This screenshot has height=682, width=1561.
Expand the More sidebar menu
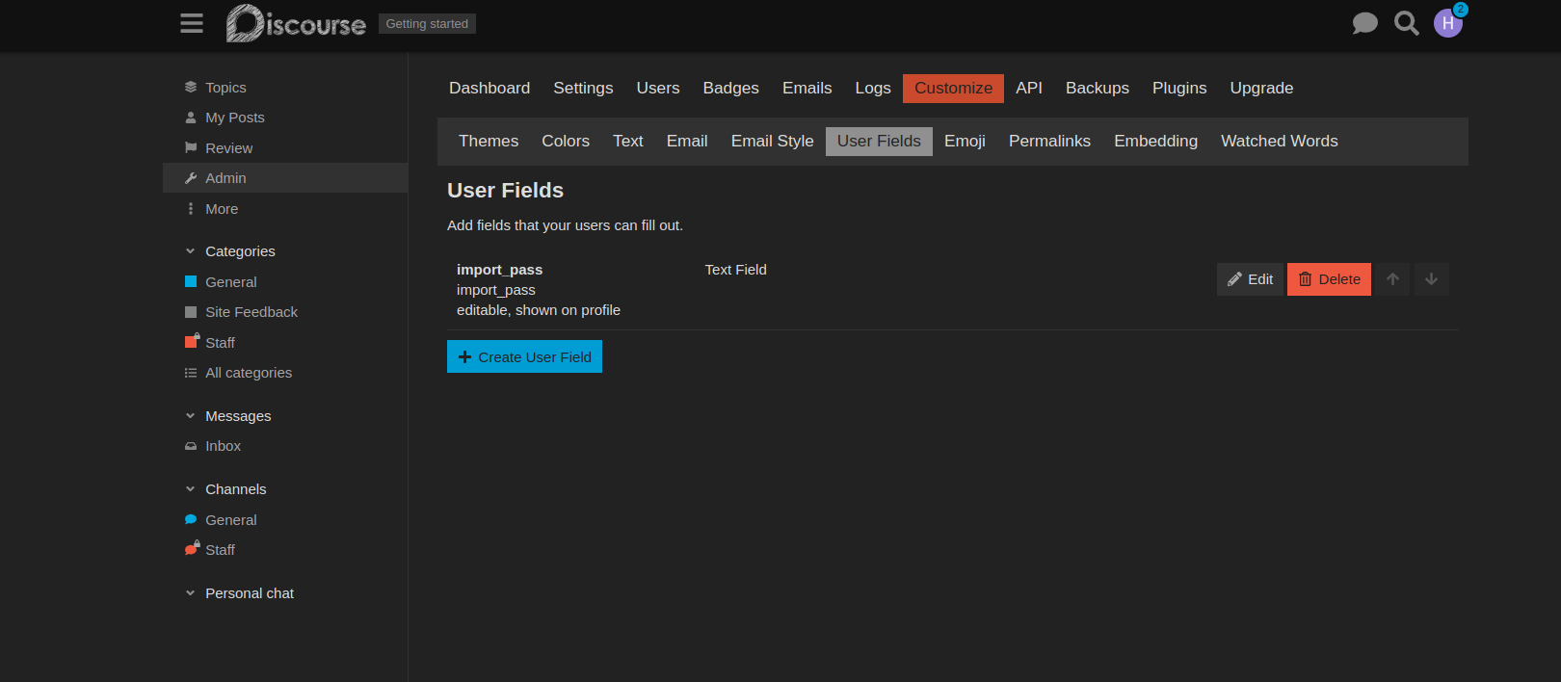pos(221,209)
